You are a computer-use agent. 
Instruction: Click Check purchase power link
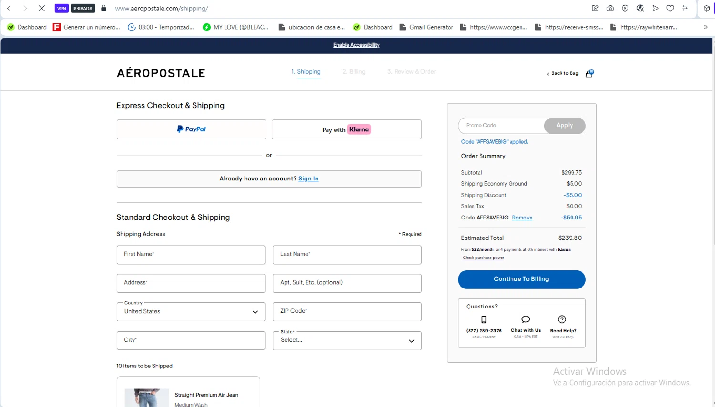(x=483, y=258)
